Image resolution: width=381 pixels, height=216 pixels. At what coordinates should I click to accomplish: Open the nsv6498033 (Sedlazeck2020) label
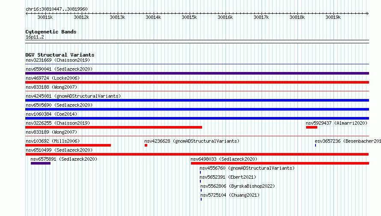(224, 159)
